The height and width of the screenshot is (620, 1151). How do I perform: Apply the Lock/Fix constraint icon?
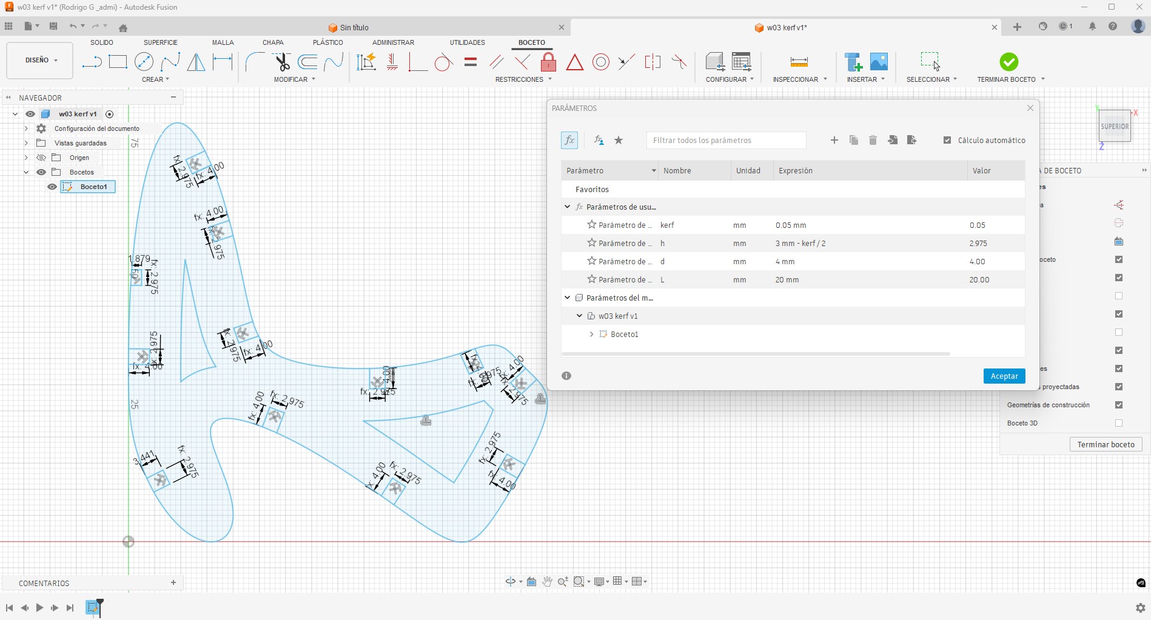coord(548,62)
